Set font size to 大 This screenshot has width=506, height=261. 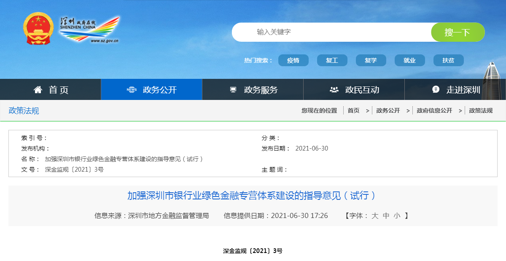[x=375, y=216]
